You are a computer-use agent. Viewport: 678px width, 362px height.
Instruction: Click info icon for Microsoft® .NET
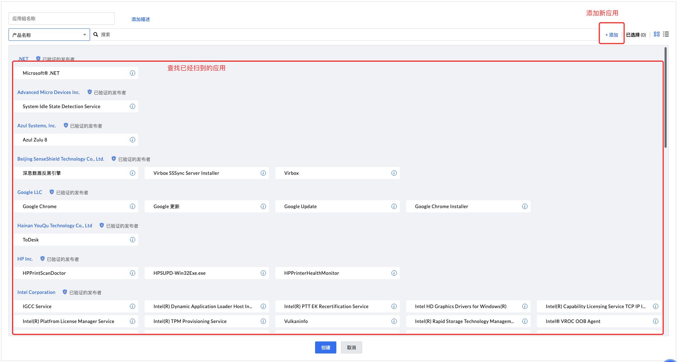pos(133,73)
